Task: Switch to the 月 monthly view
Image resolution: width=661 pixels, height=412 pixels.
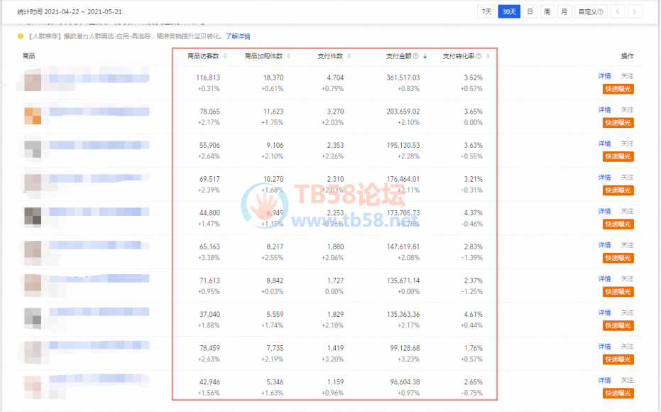Action: [x=563, y=11]
